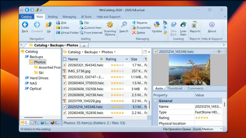Open quick access toolbar customize dropdown
246x138 pixels.
(x=41, y=10)
